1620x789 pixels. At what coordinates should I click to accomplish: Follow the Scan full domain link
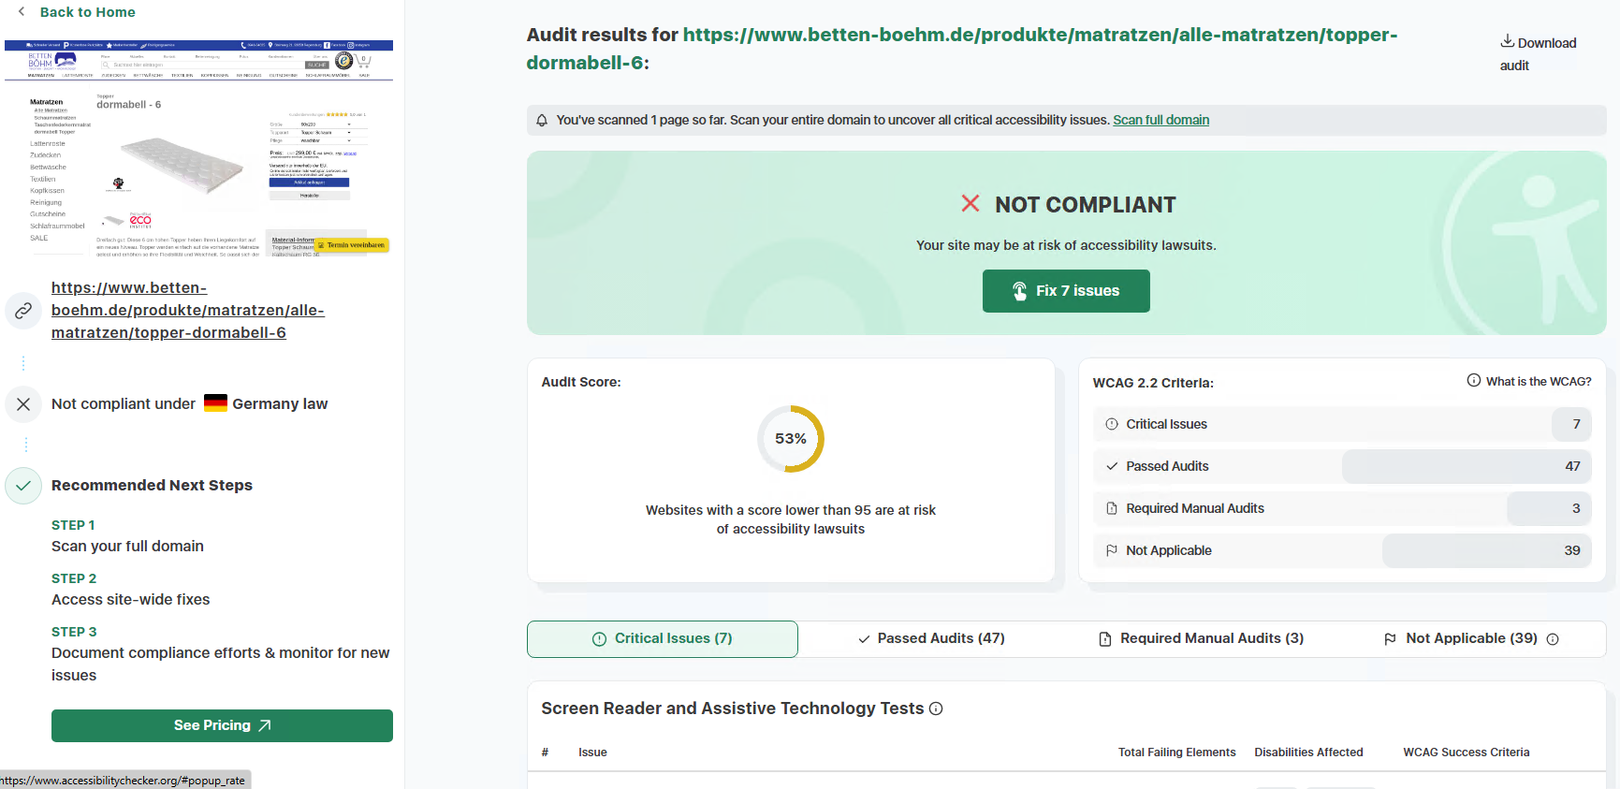coord(1160,121)
